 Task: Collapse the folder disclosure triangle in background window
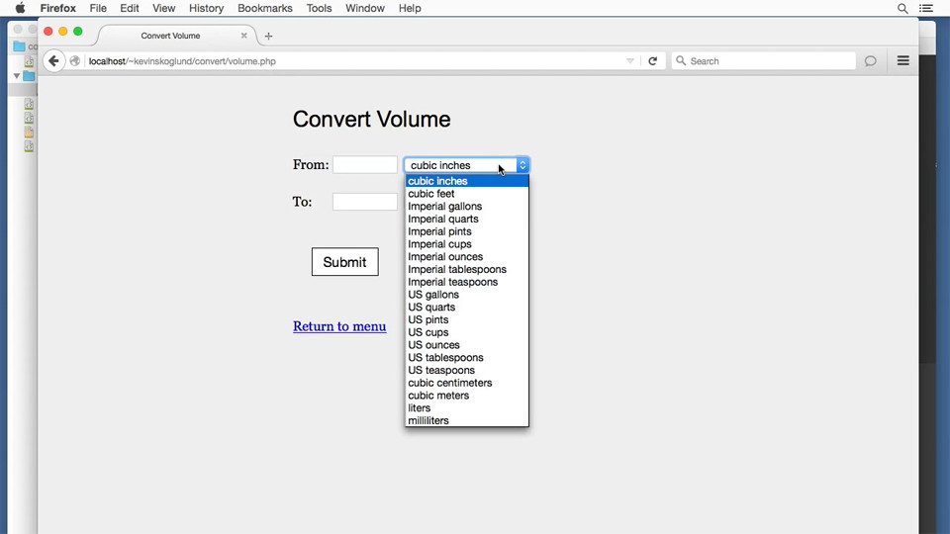17,76
